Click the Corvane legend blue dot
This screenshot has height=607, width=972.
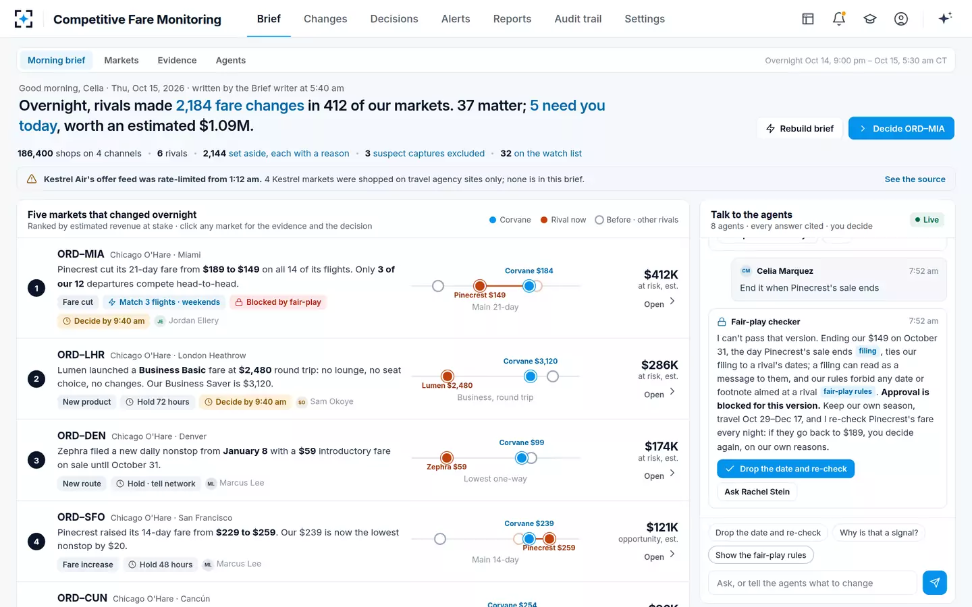click(x=493, y=220)
